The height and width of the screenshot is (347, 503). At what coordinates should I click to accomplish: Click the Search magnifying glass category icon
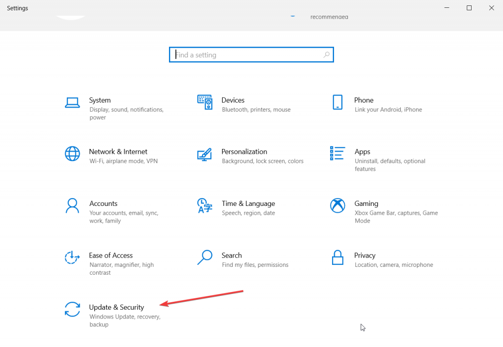coord(205,257)
